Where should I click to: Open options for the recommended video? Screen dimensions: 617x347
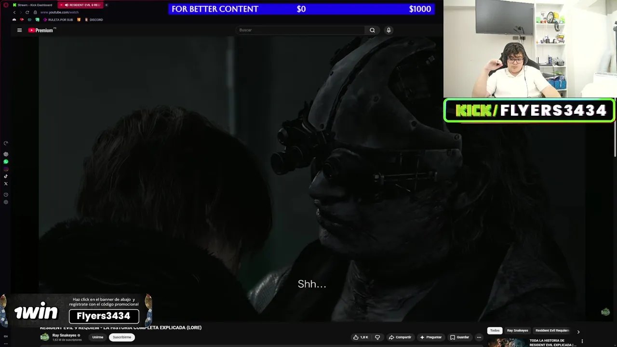point(582,341)
